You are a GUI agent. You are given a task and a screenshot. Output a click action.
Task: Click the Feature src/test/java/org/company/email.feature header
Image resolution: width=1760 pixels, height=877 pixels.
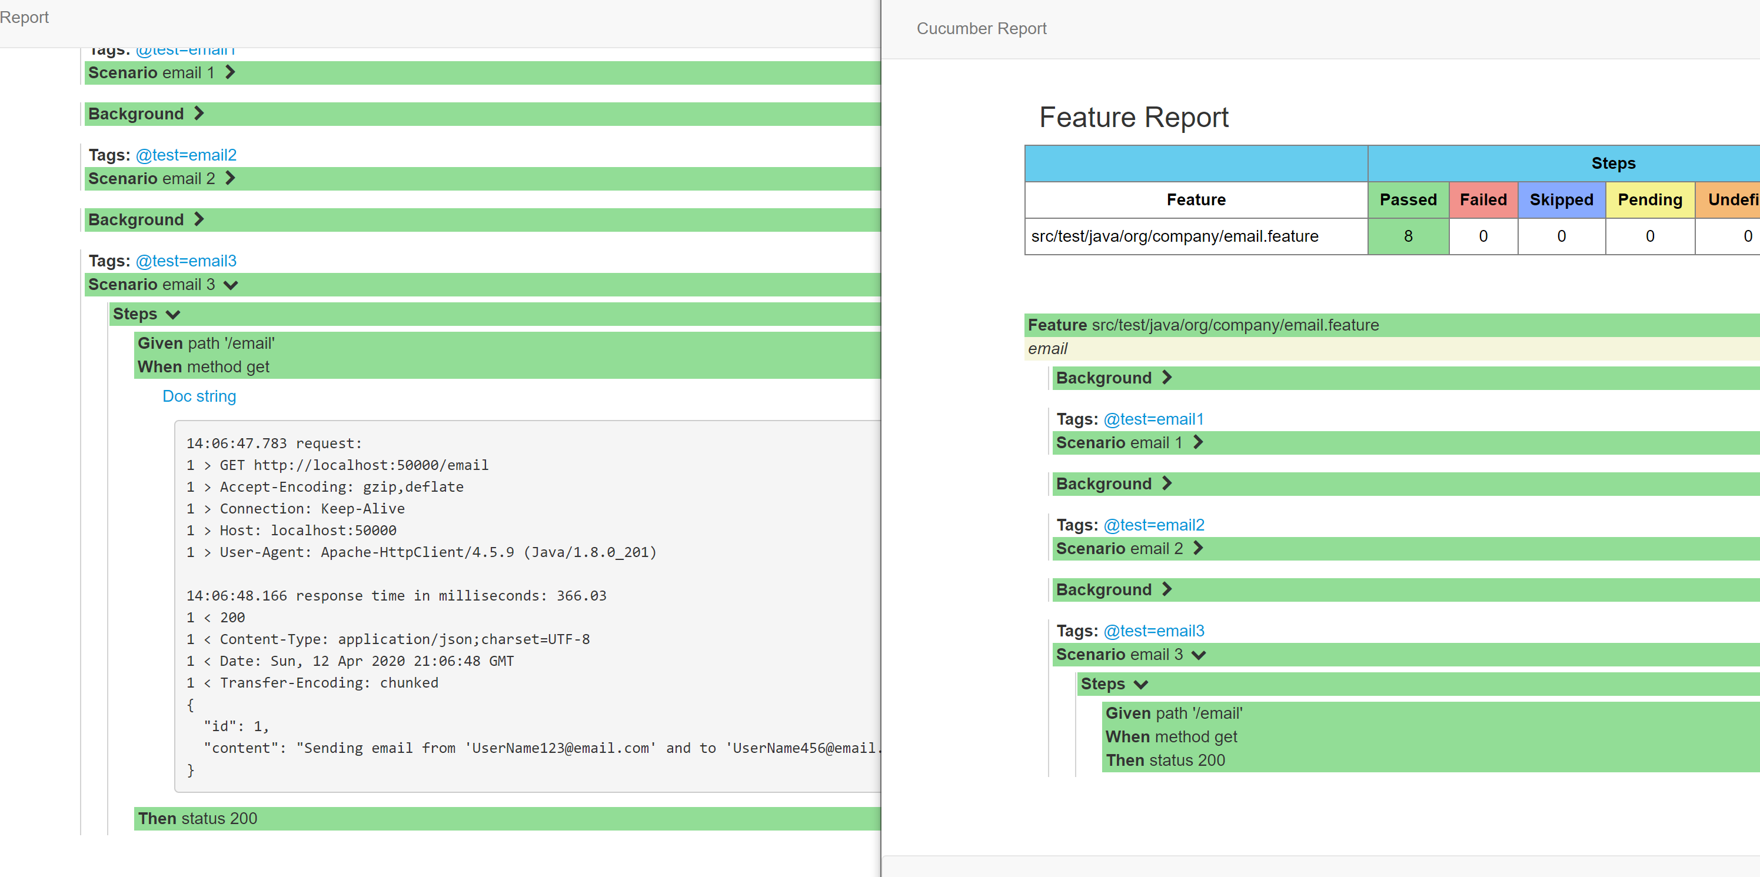click(x=1203, y=325)
